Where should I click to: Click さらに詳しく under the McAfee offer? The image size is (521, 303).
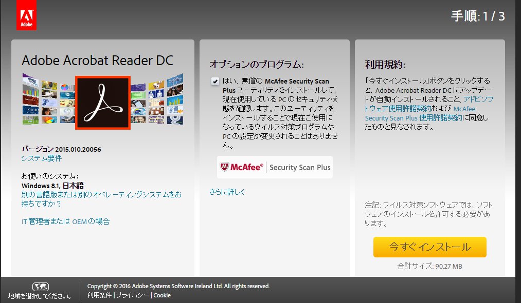(x=227, y=192)
